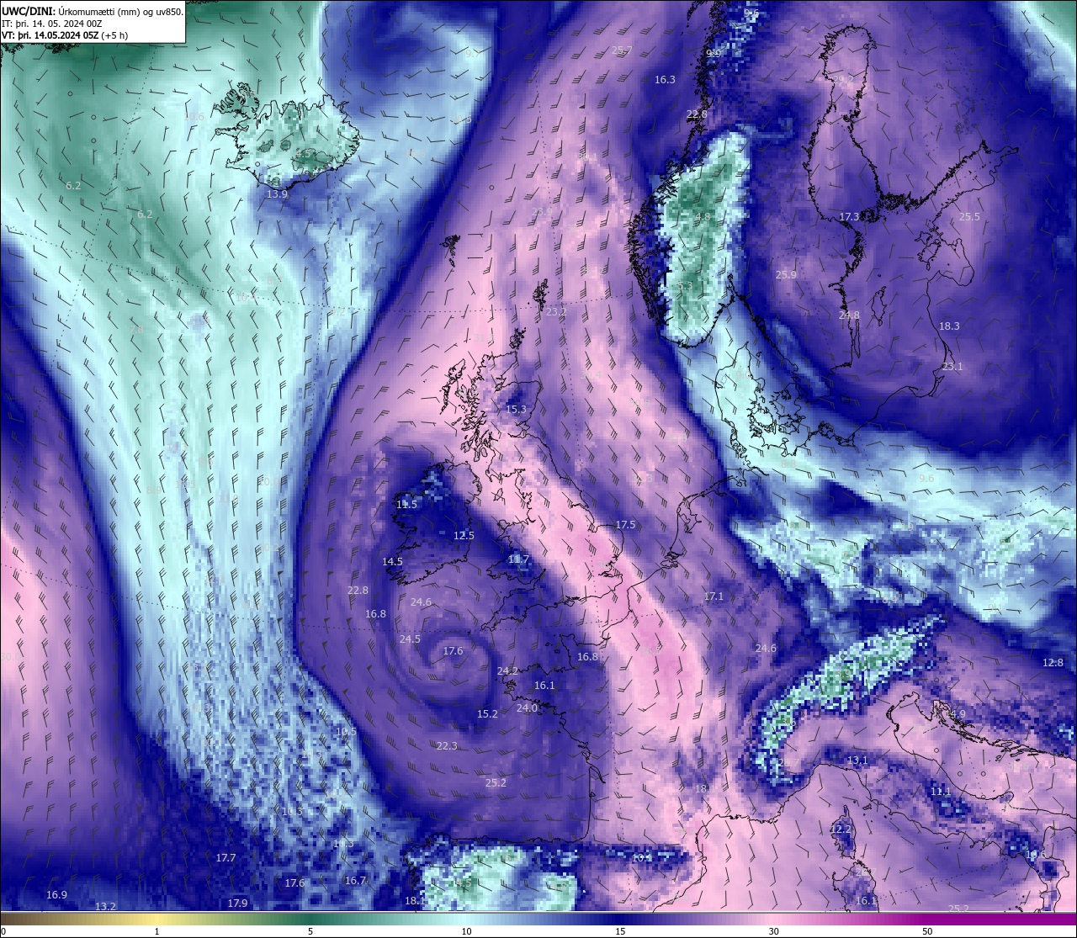Click the 15.3 value over Scotland
Screen dimensions: 1077x938
(516, 410)
